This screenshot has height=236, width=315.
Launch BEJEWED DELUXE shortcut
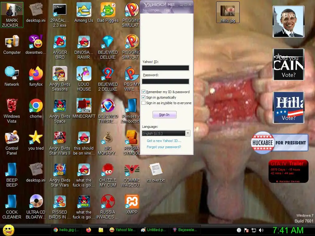(x=108, y=47)
